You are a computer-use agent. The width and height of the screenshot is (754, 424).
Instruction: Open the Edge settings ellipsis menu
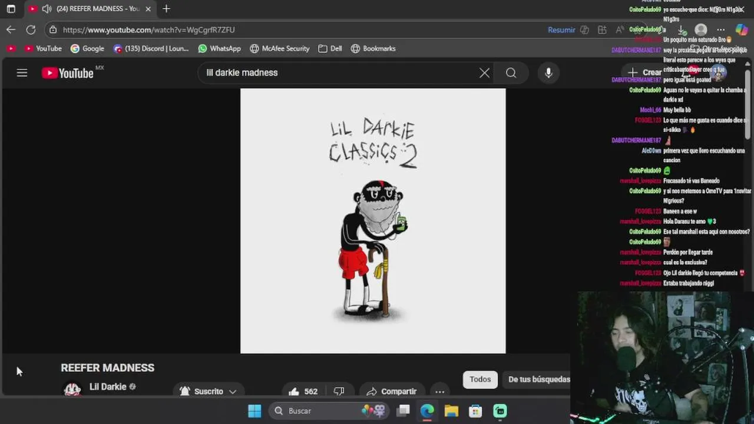click(x=720, y=29)
